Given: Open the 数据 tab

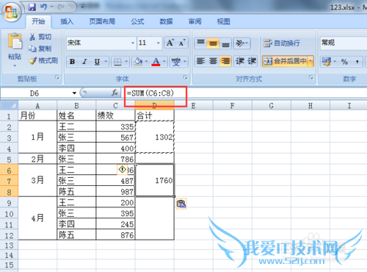Looking at the screenshot, I should click(166, 21).
